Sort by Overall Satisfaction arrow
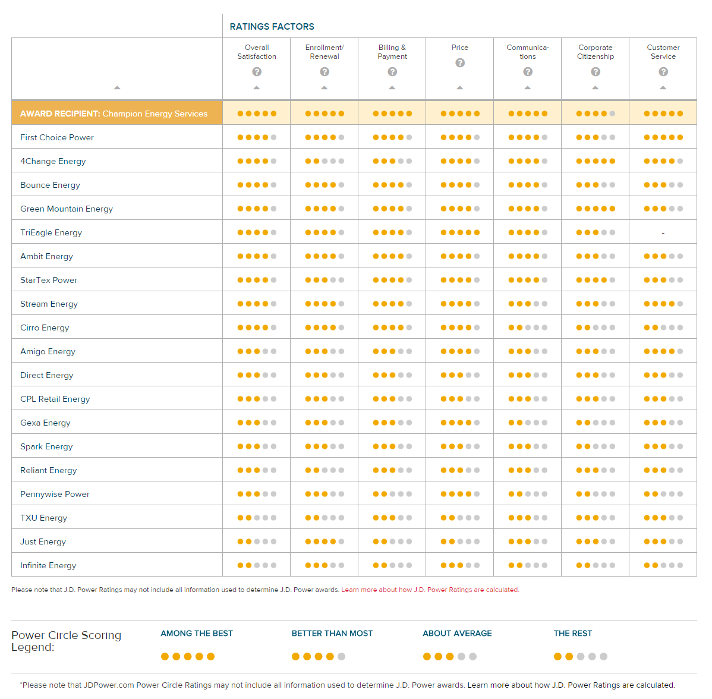Image resolution: width=712 pixels, height=699 pixels. click(x=257, y=87)
